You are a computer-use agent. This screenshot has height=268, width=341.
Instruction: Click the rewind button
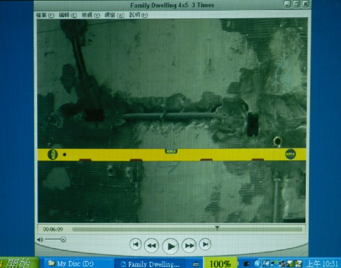(152, 244)
